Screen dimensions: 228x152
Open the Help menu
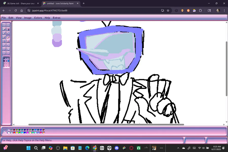point(47,18)
